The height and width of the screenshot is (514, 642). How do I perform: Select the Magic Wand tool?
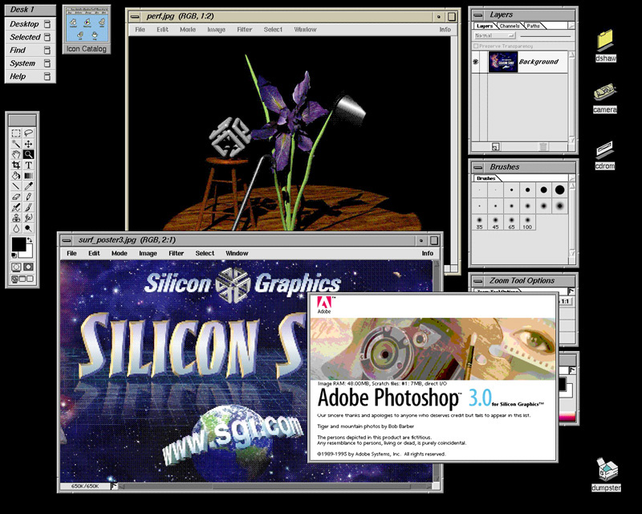pyautogui.click(x=16, y=144)
